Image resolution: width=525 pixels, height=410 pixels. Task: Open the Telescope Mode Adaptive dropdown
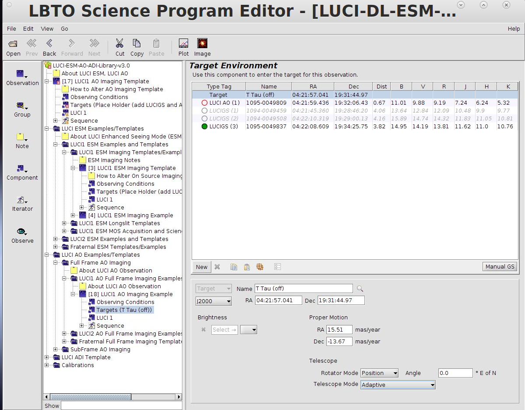pyautogui.click(x=398, y=385)
